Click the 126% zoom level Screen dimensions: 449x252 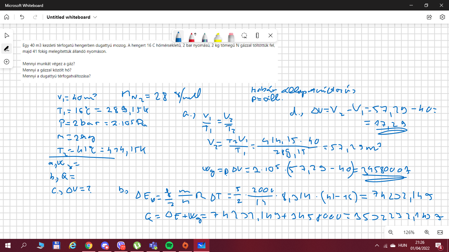[x=409, y=232]
